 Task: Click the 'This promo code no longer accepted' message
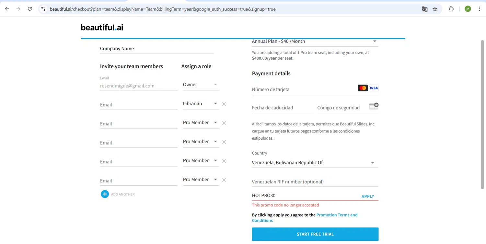[x=285, y=205]
